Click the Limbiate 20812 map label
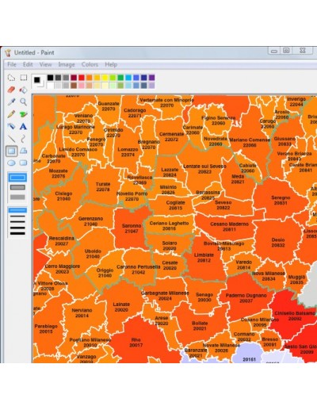Viewport: 317px width, 410px height. coord(204,258)
